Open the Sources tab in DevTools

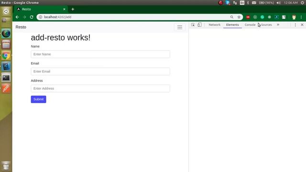click(266, 25)
